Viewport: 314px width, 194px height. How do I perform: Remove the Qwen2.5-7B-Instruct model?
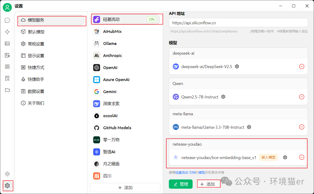(301, 97)
